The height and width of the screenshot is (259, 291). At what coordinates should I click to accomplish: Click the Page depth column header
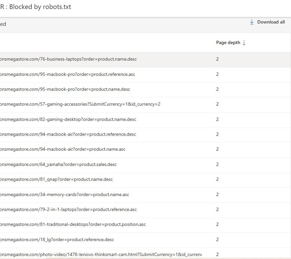pyautogui.click(x=228, y=43)
